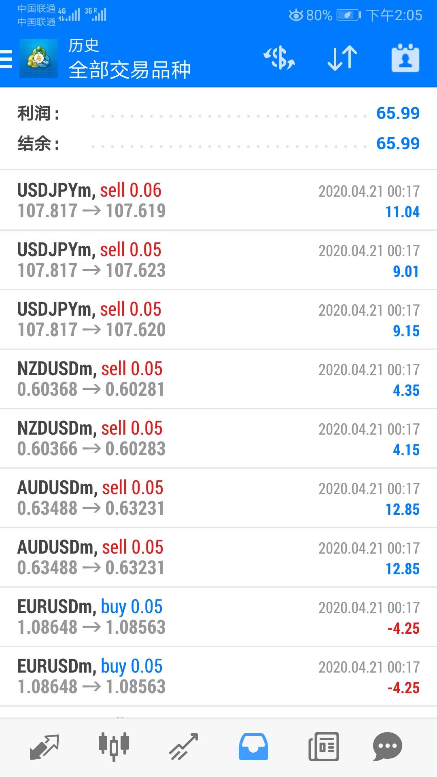The height and width of the screenshot is (777, 437).
Task: Open USDJPYm trade closed at 107.623
Action: pyautogui.click(x=218, y=260)
